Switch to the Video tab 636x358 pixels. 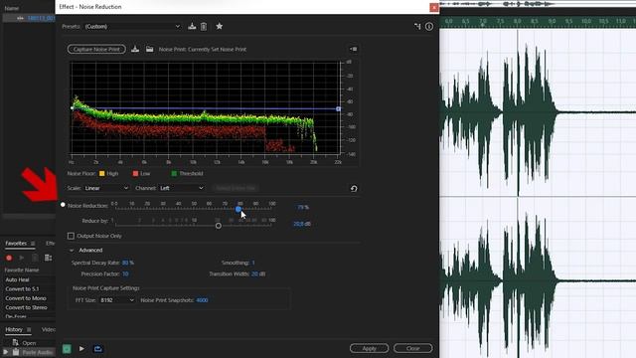click(49, 329)
